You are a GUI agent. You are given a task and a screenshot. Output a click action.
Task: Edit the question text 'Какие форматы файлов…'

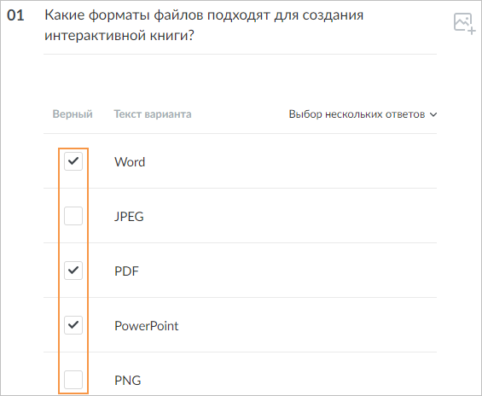(204, 25)
